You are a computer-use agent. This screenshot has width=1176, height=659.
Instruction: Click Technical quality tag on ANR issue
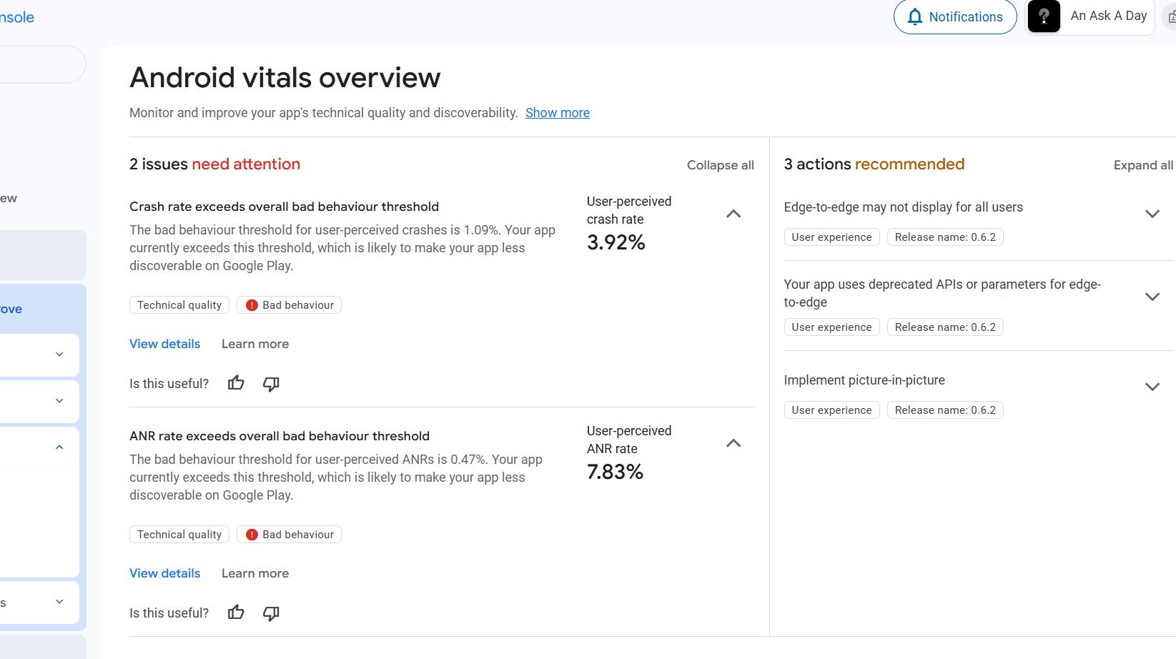point(179,535)
